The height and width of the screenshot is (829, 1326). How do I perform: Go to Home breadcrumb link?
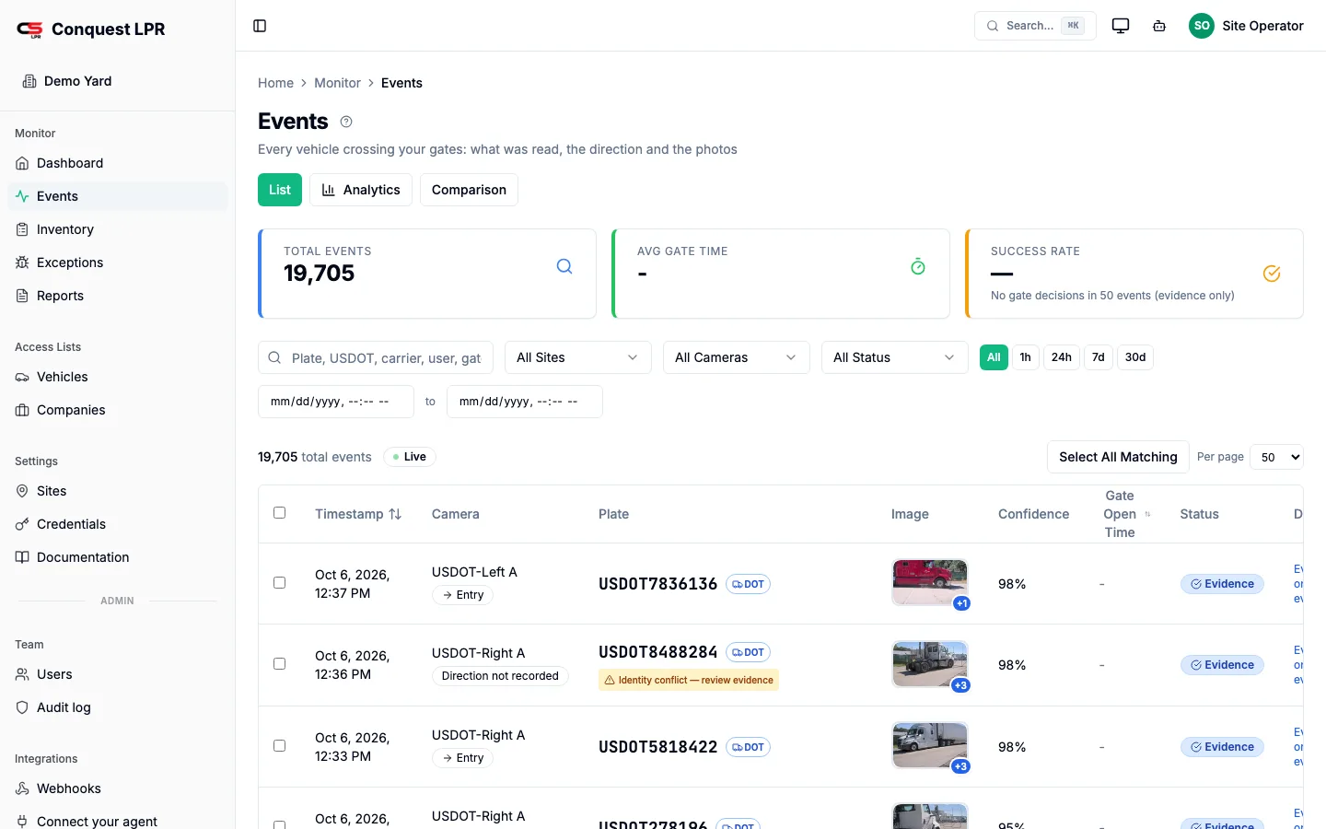coord(275,83)
